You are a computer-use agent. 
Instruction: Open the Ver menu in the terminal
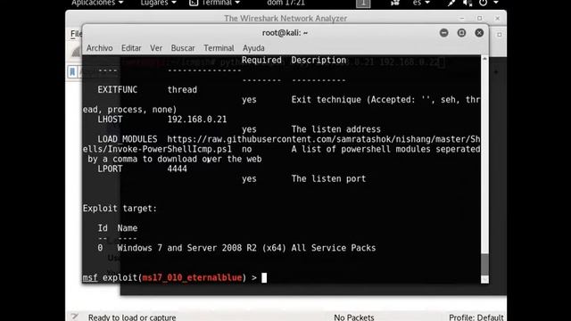tap(156, 48)
